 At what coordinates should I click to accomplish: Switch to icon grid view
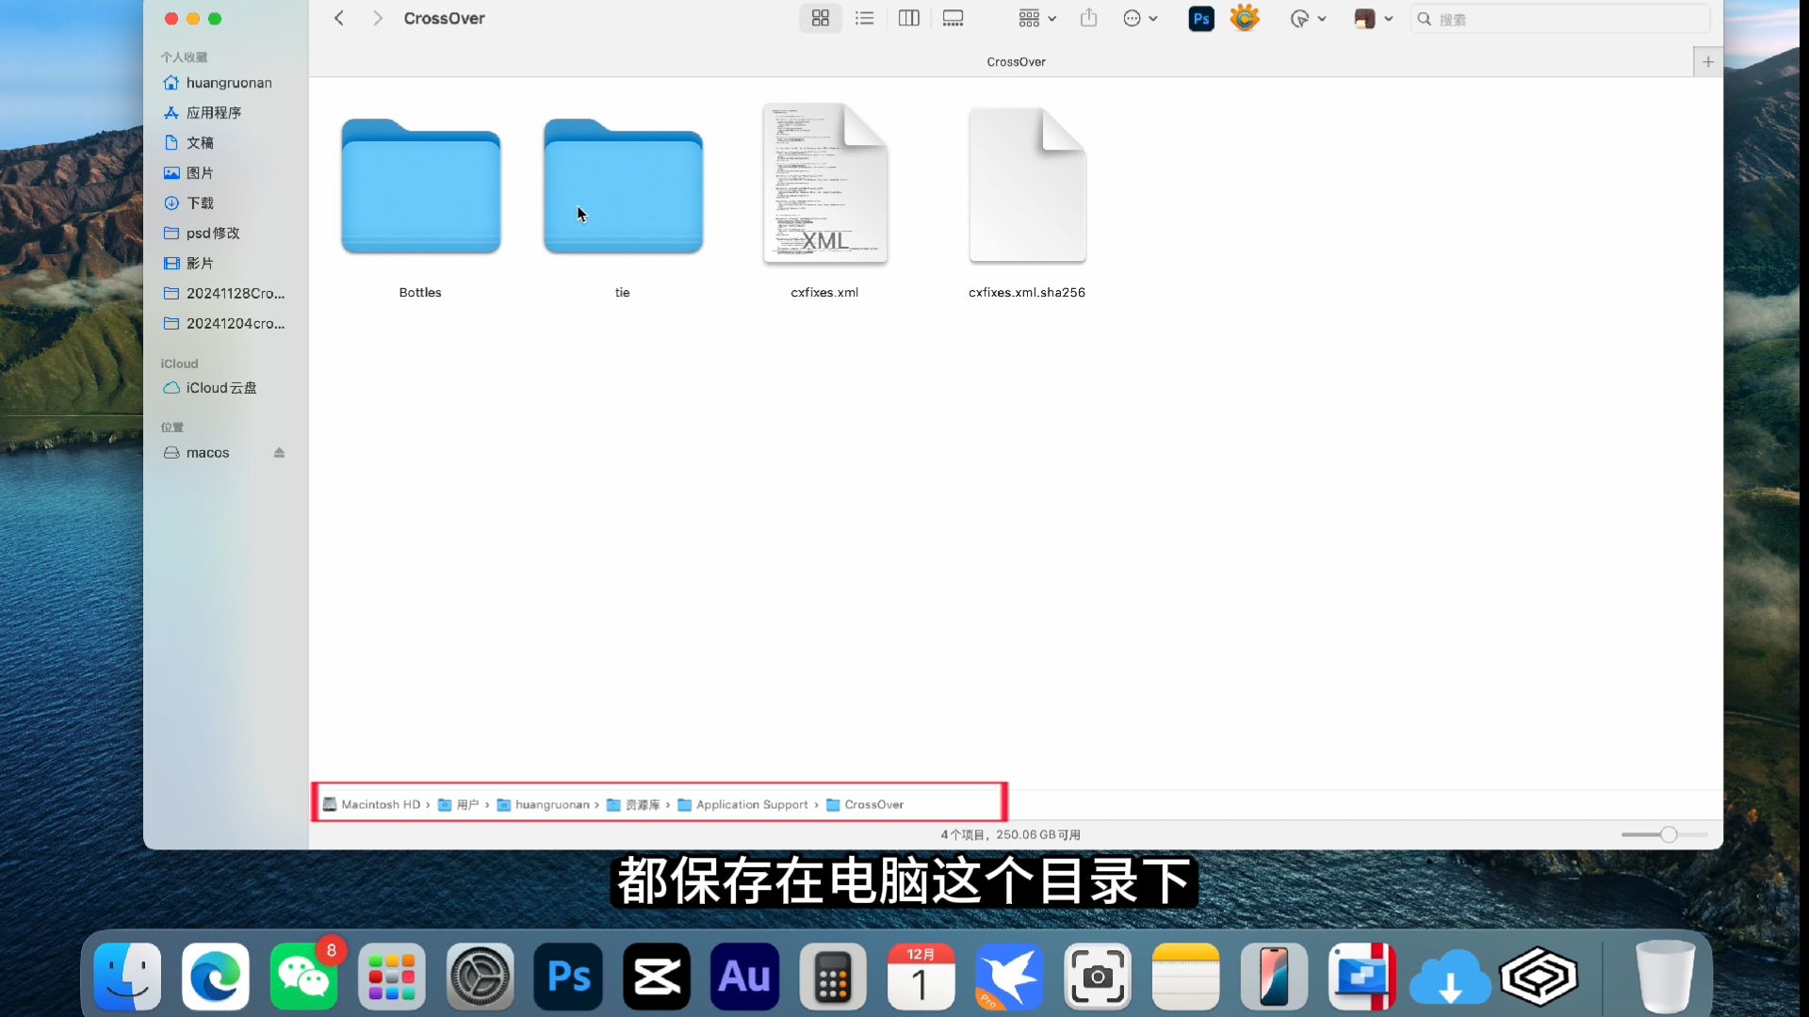821,18
